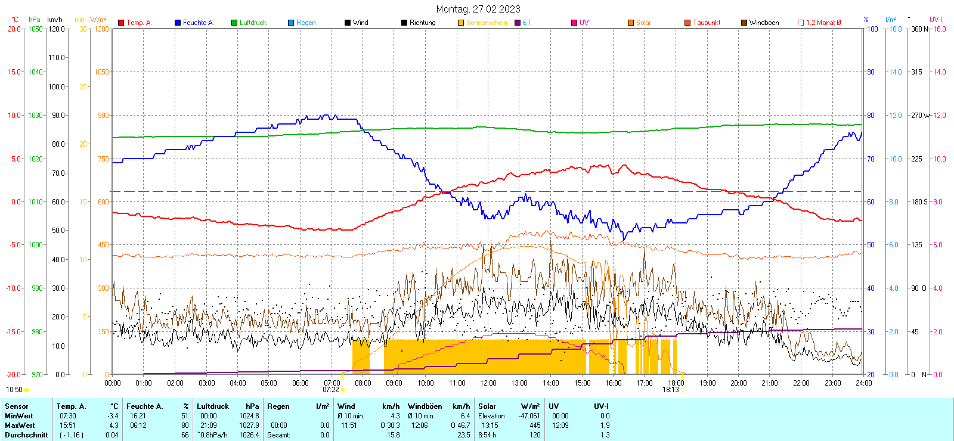Click the green Luftdruck legend square

(234, 23)
